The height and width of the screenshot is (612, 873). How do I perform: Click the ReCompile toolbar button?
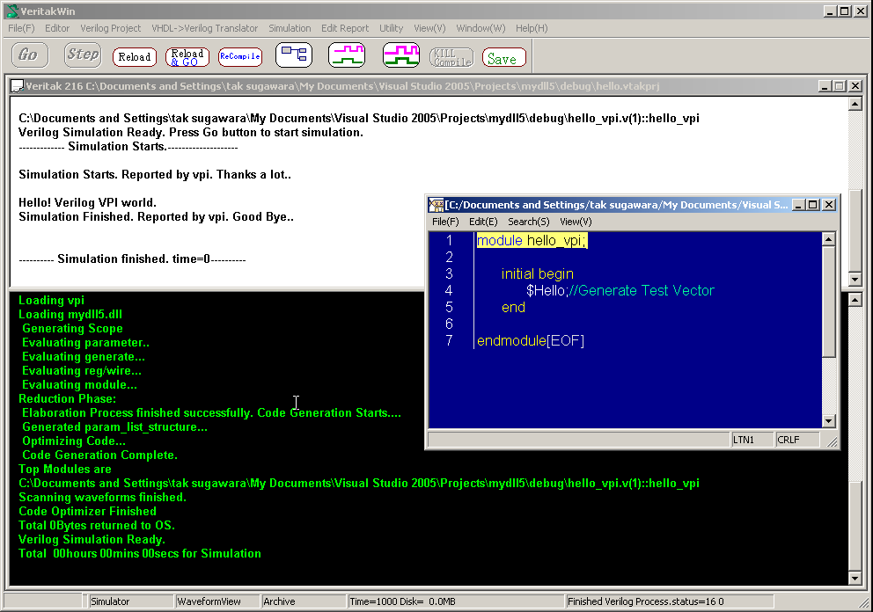(x=240, y=57)
